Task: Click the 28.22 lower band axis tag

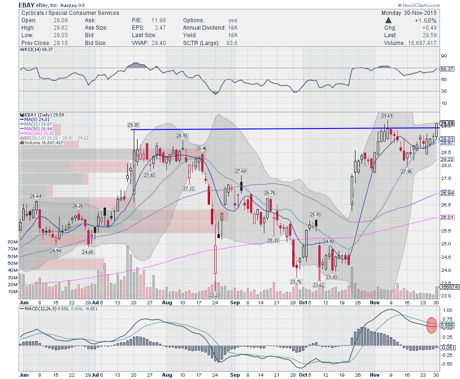Action: pyautogui.click(x=447, y=159)
